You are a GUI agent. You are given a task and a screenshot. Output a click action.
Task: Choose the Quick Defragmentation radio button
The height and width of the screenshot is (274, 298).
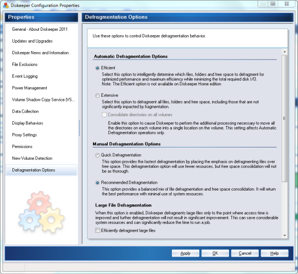click(97, 155)
